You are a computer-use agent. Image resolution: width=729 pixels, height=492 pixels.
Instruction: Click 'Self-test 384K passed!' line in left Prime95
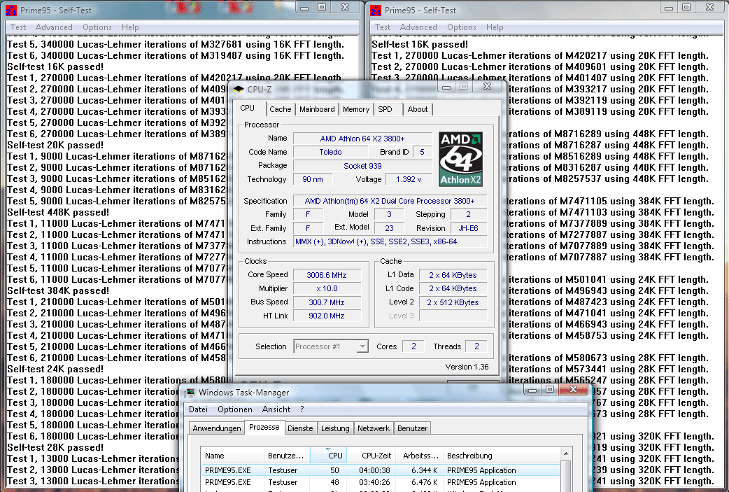(x=58, y=291)
